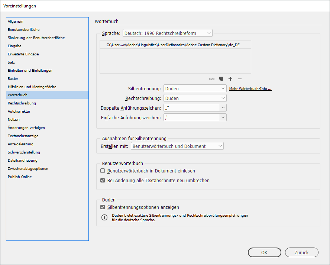Image resolution: width=330 pixels, height=265 pixels.
Task: Select the Benutzeroberfläche category
Action: pos(47,30)
